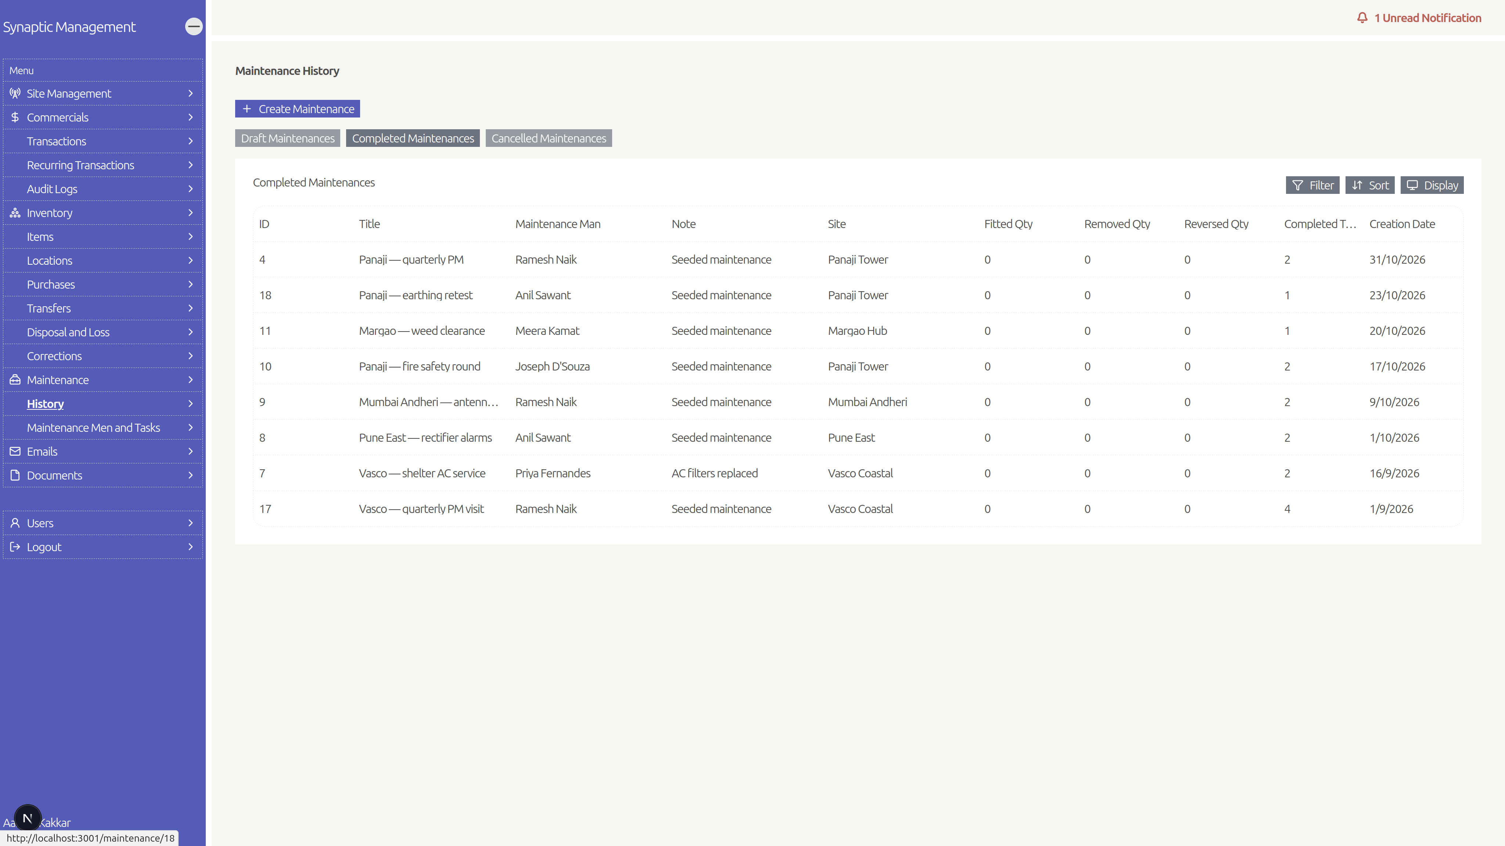Open Cancelled Maintenances tab
This screenshot has height=846, width=1505.
pyautogui.click(x=549, y=138)
